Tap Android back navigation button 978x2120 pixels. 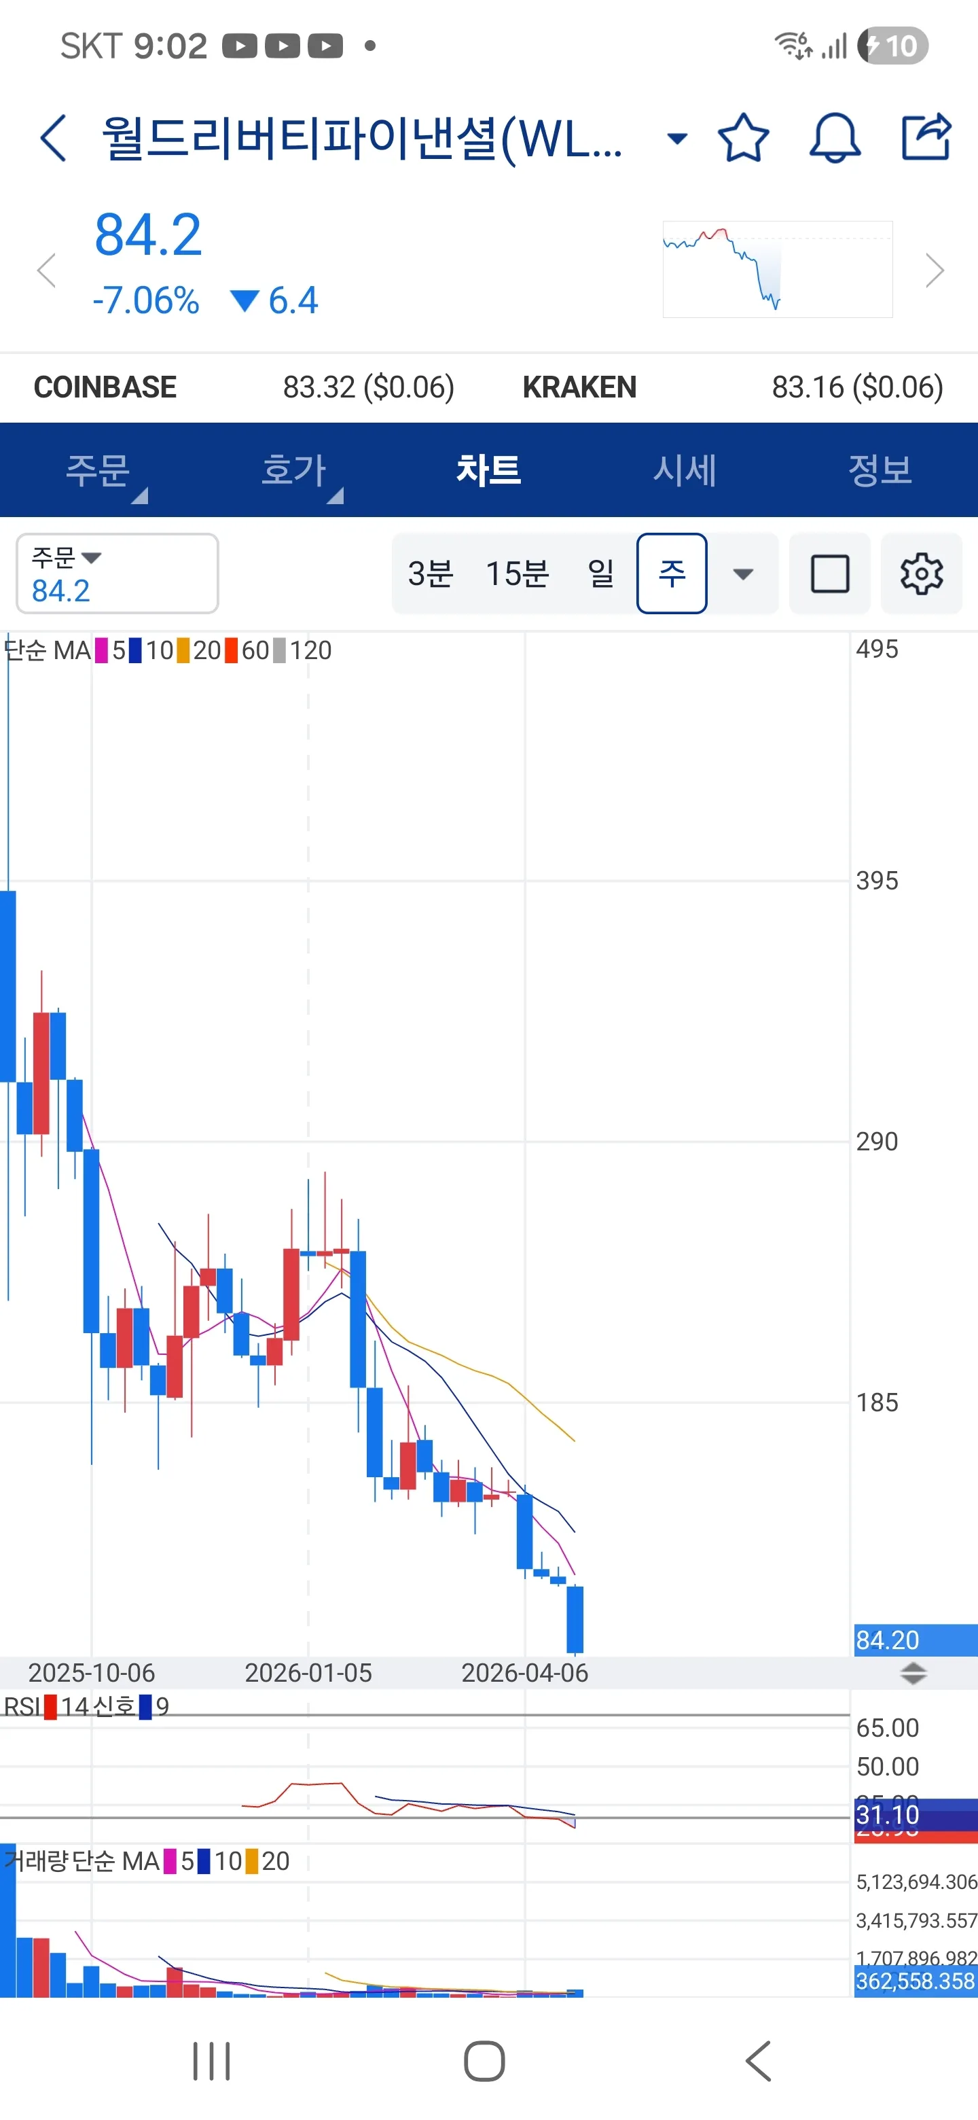coord(759,2061)
